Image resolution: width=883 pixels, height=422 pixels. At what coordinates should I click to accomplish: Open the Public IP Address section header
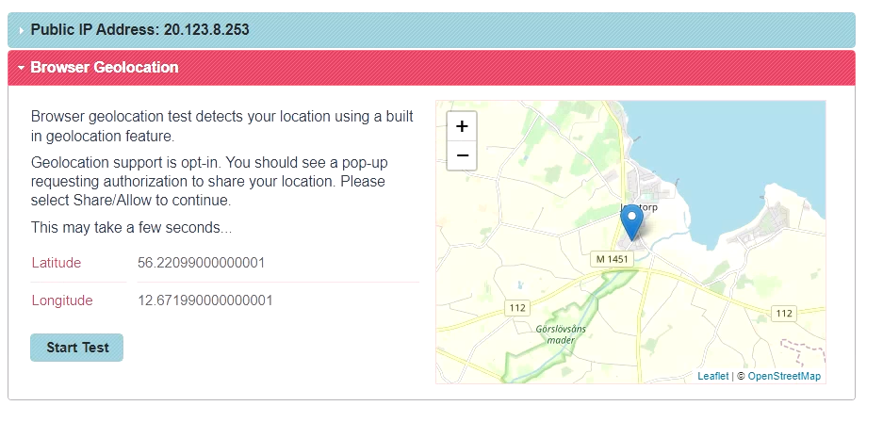point(432,30)
